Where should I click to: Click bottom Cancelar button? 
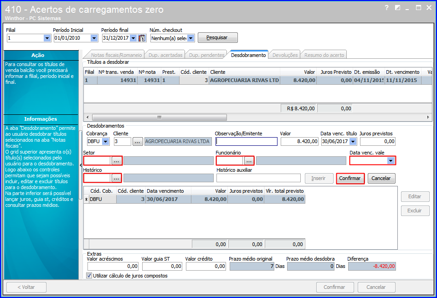(376, 287)
